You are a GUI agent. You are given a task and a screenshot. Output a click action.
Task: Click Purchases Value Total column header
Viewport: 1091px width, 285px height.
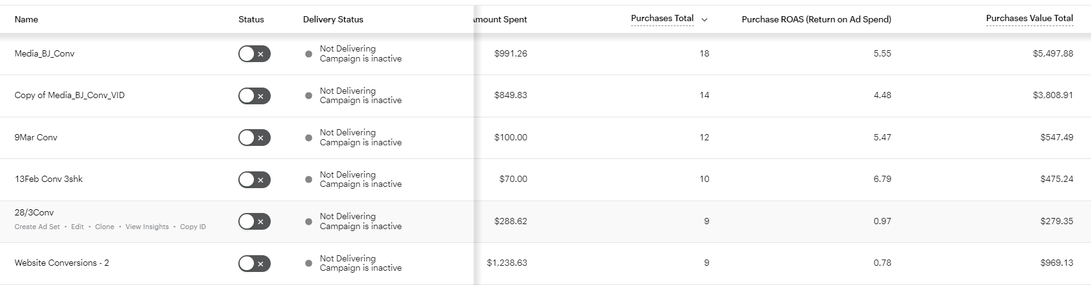click(1029, 19)
